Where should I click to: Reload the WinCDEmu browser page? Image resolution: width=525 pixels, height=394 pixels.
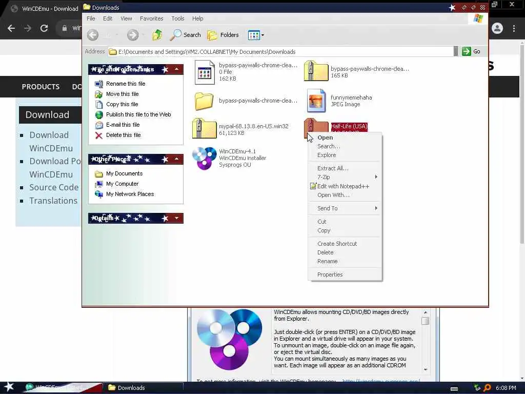coord(44,29)
